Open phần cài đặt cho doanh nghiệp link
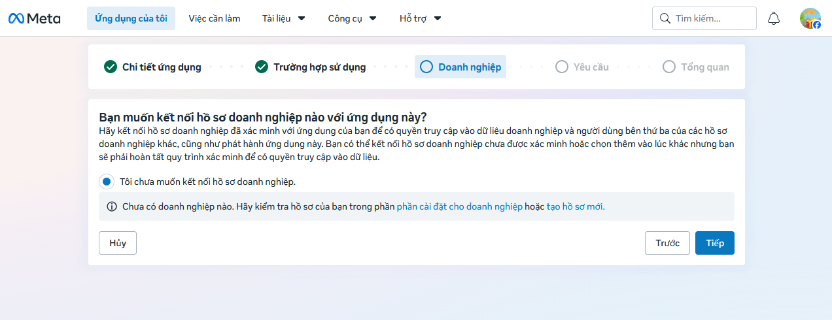 click(x=460, y=206)
